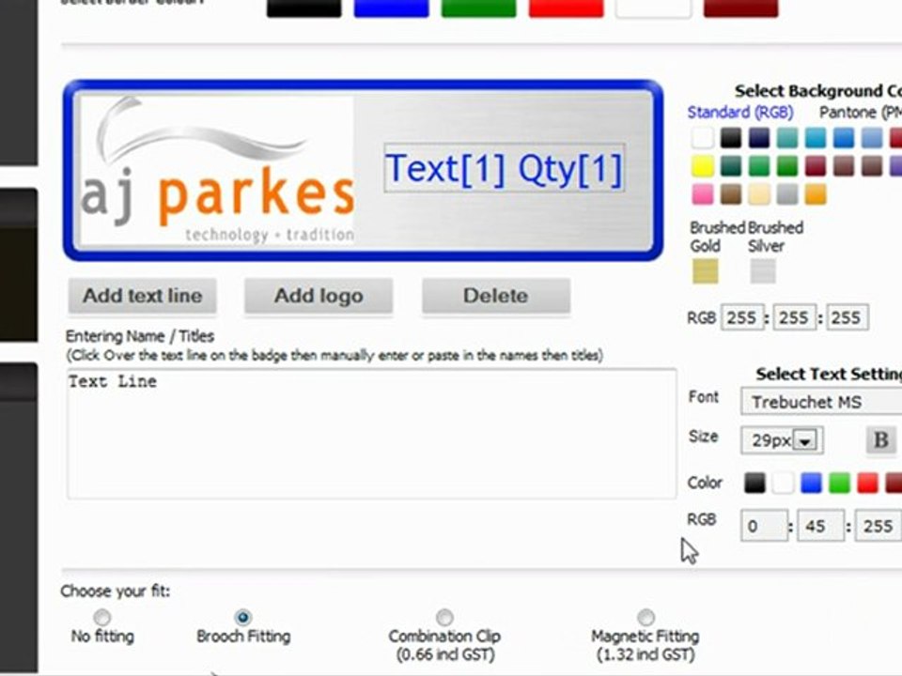Set text colour to the blue swatch

pos(811,483)
